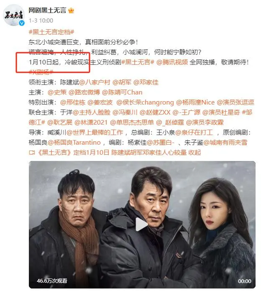Screen dimensions: 261x291
Task: Click the crown membership icon
Action: [71, 10]
